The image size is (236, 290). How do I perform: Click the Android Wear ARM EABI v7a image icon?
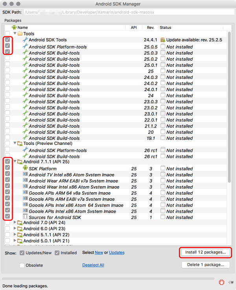(25, 180)
